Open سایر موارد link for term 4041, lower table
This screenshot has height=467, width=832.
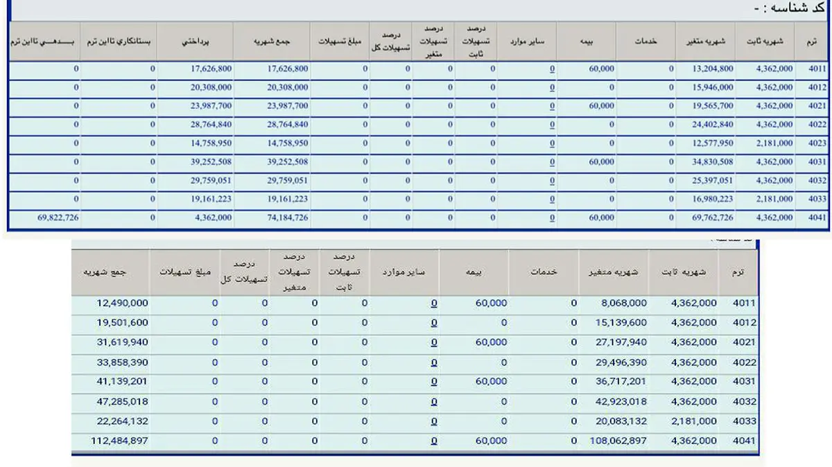tap(433, 441)
